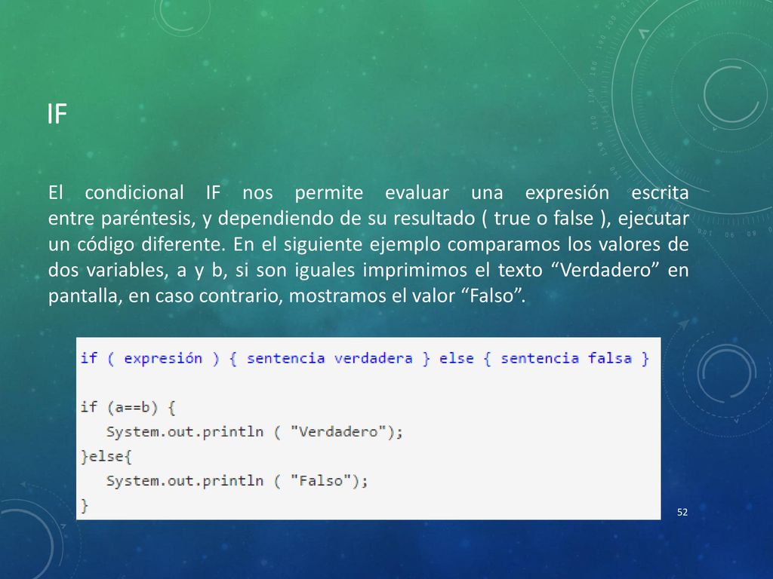Click the slide title "IF"
This screenshot has height=579, width=773.
tap(57, 115)
